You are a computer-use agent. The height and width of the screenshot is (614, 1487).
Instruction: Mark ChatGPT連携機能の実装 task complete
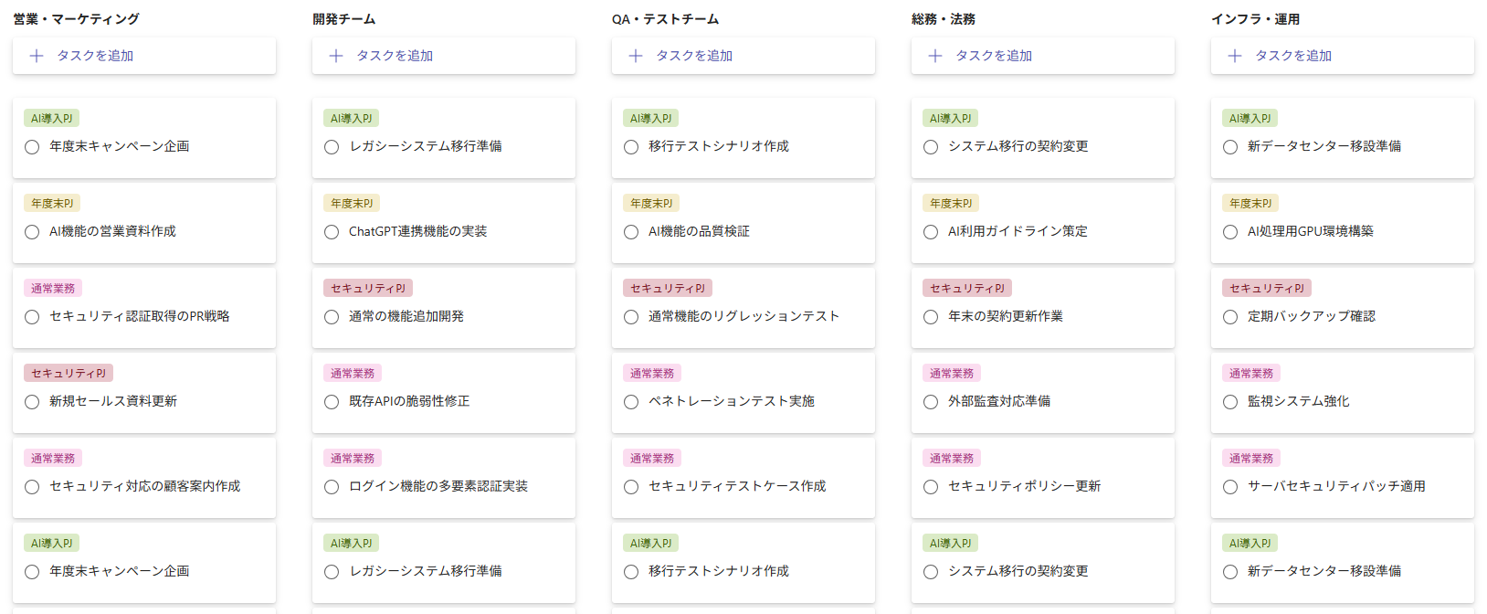[332, 232]
